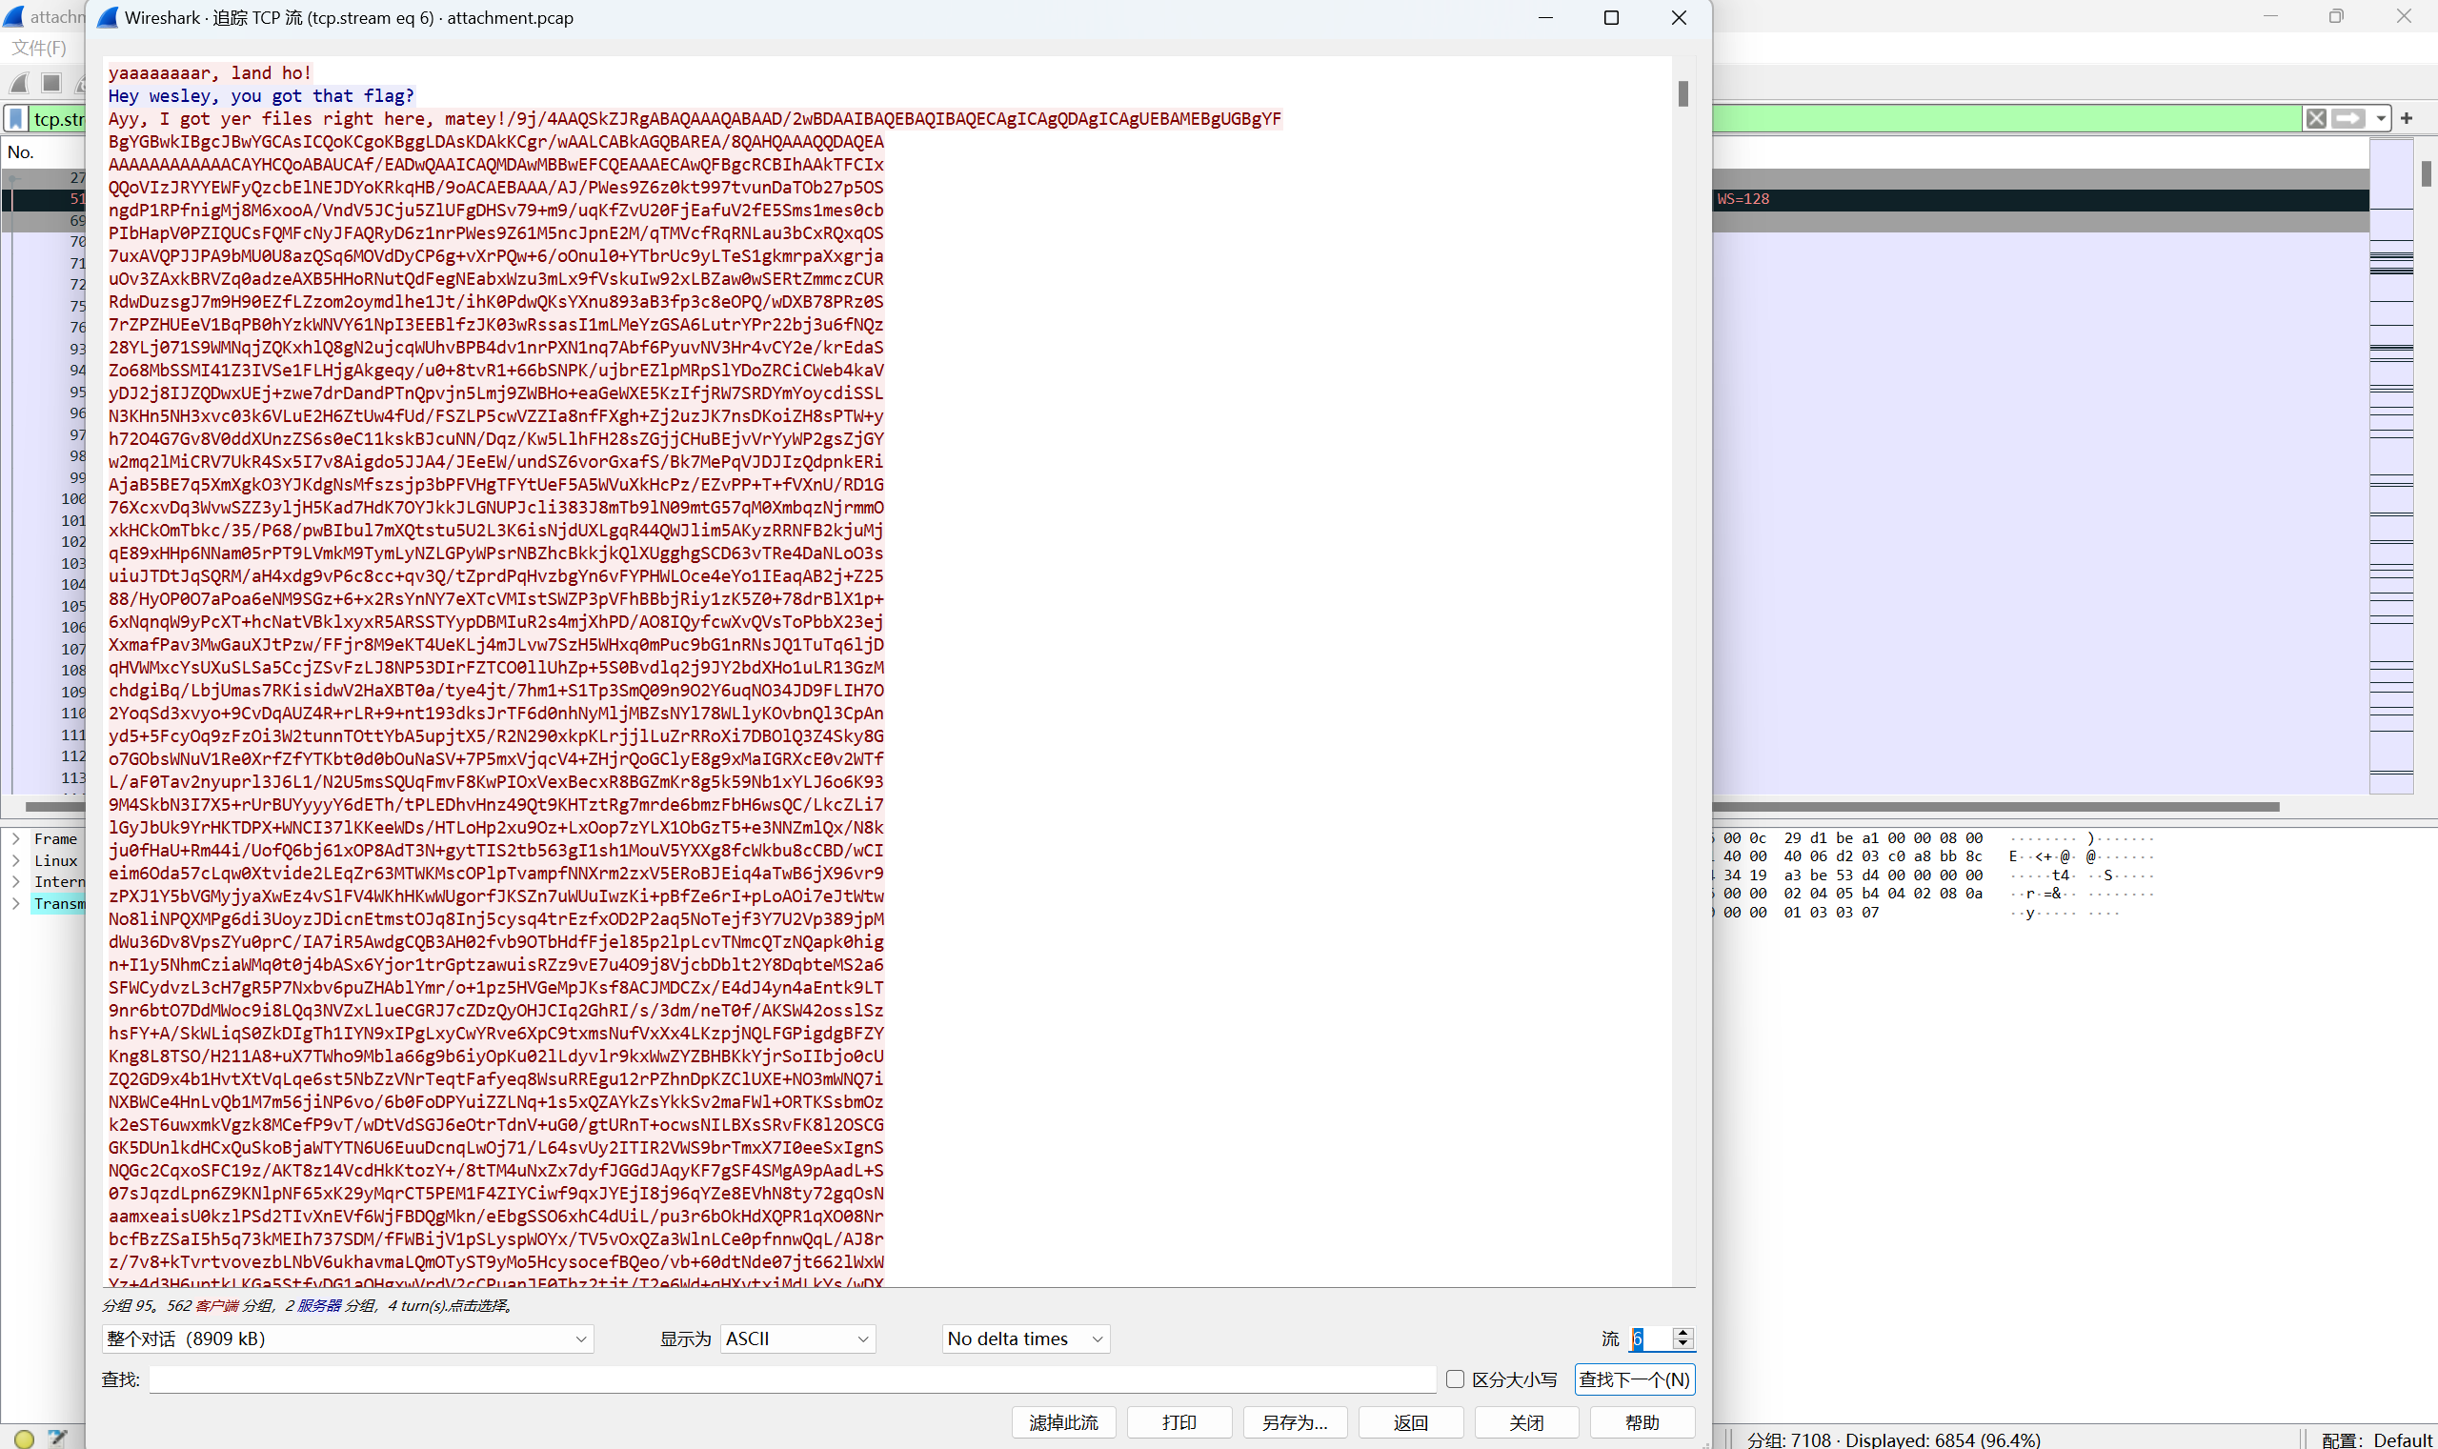Open the 整个对话 (8909 kB) dropdown
The image size is (2438, 1449).
click(348, 1338)
